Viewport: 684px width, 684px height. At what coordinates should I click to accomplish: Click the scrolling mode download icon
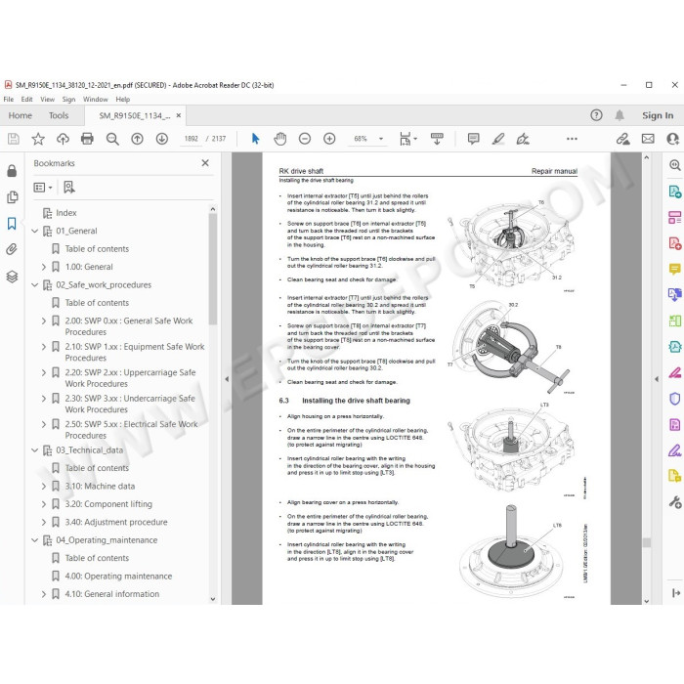point(437,139)
